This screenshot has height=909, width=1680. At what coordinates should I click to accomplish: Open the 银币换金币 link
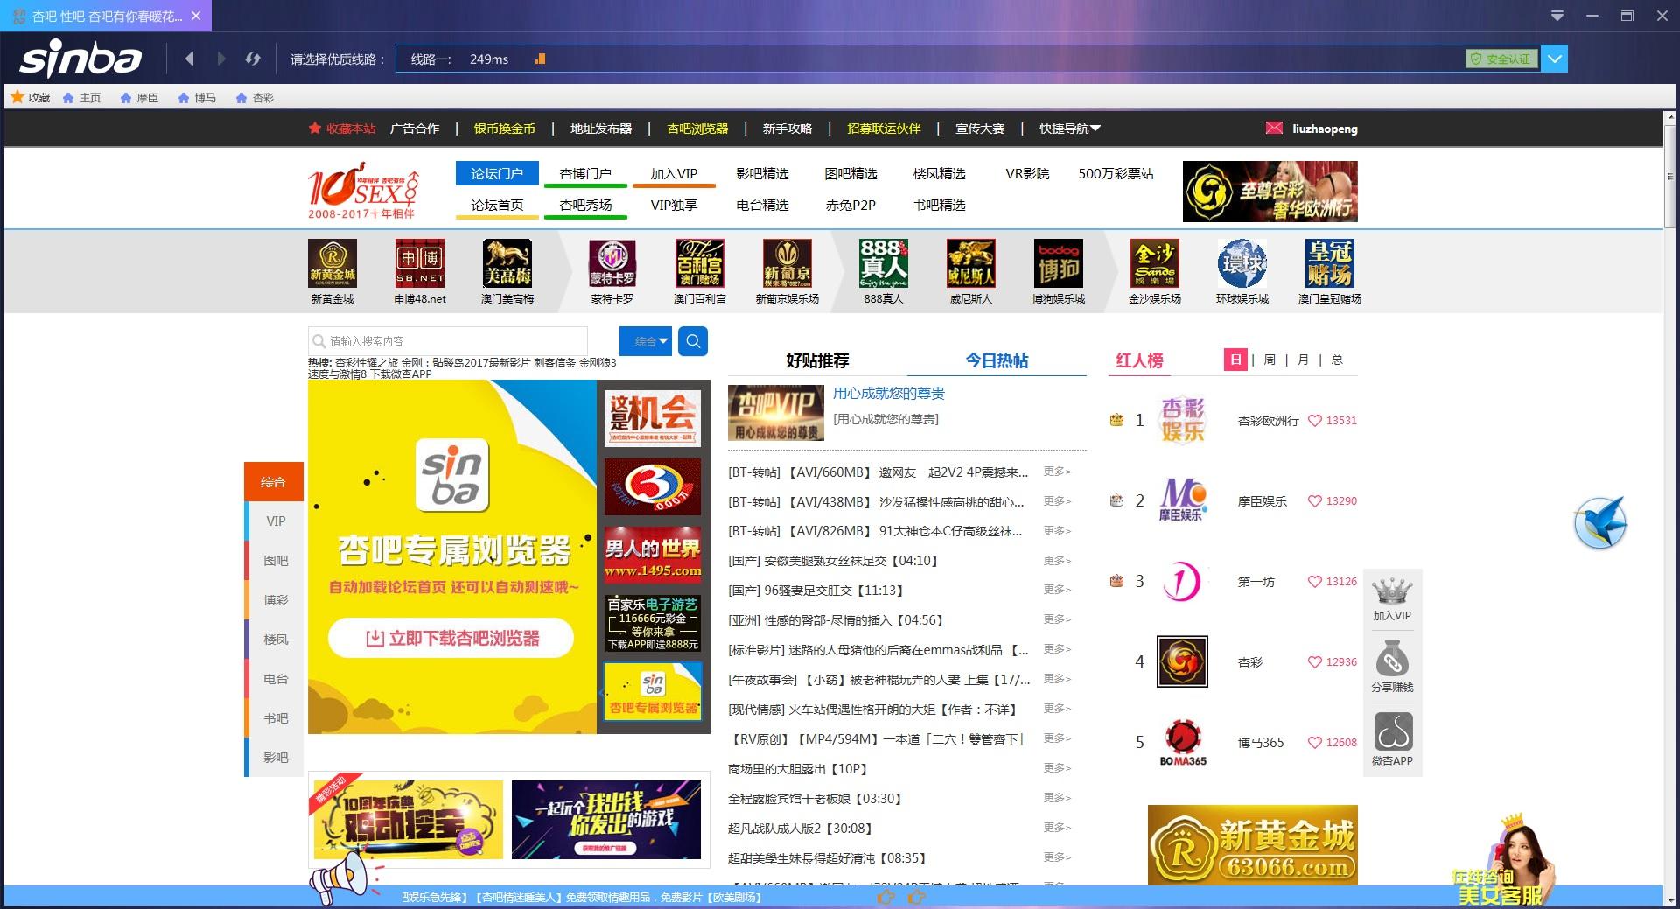click(x=505, y=129)
